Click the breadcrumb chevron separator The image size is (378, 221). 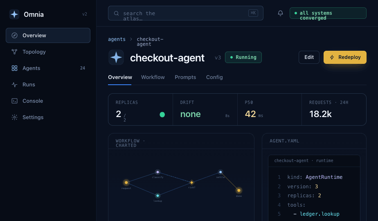[x=131, y=39]
